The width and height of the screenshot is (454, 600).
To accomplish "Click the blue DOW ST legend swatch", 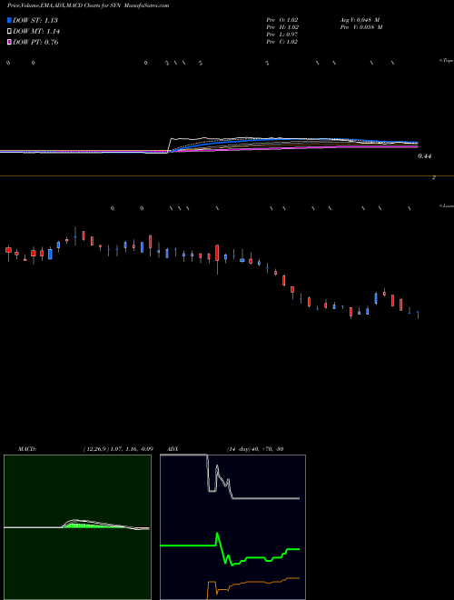I will point(9,20).
